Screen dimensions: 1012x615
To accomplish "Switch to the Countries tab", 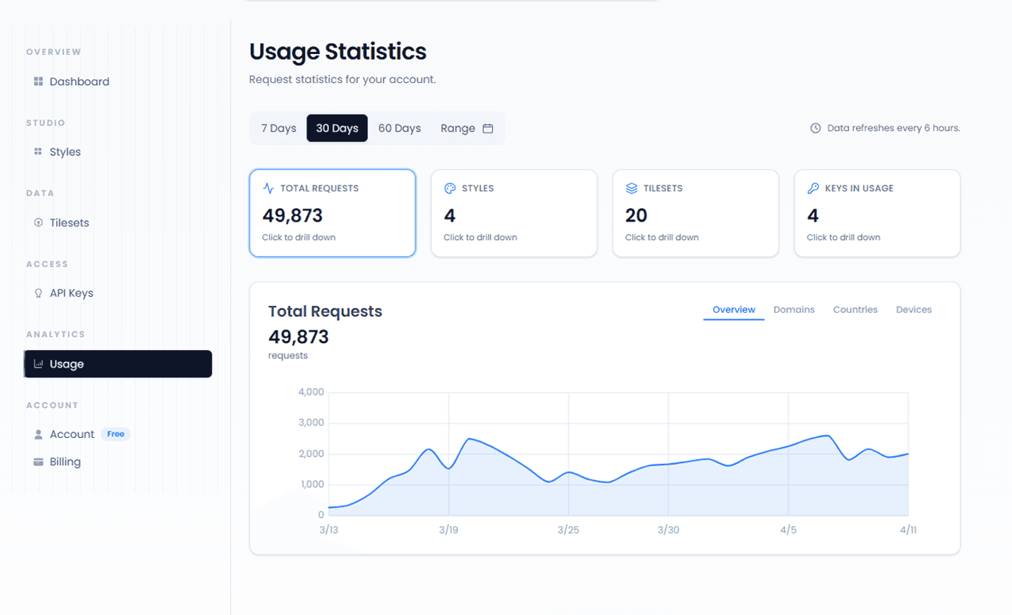I will (x=855, y=309).
